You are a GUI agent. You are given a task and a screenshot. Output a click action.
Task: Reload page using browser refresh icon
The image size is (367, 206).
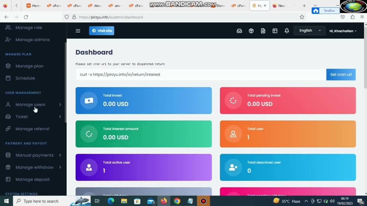point(26,17)
